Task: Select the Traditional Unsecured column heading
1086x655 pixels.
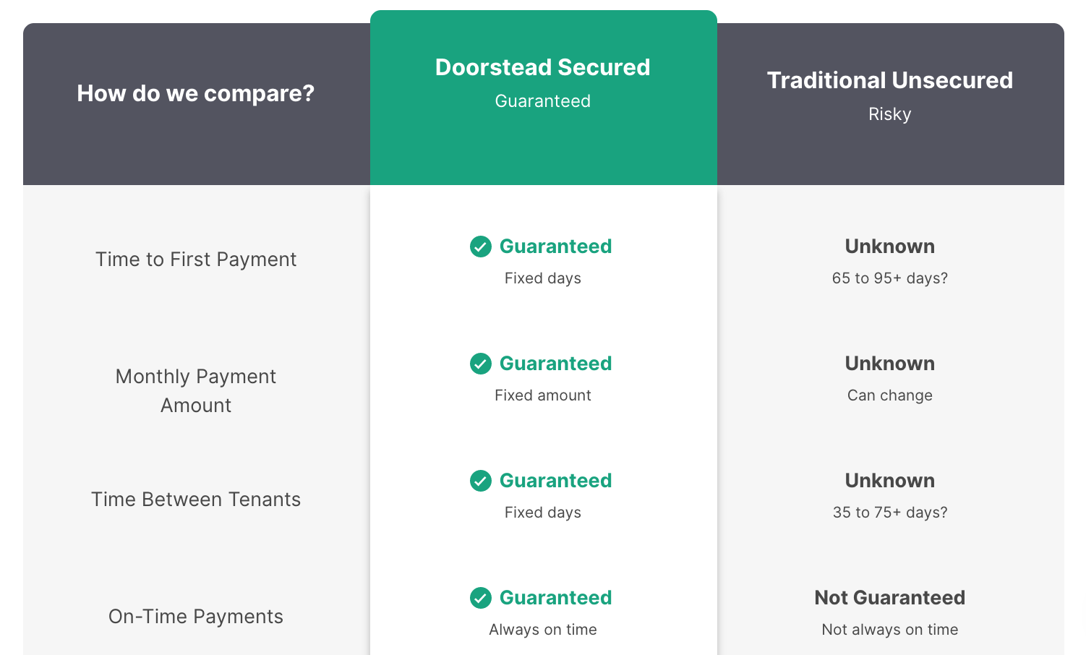Action: pos(889,80)
